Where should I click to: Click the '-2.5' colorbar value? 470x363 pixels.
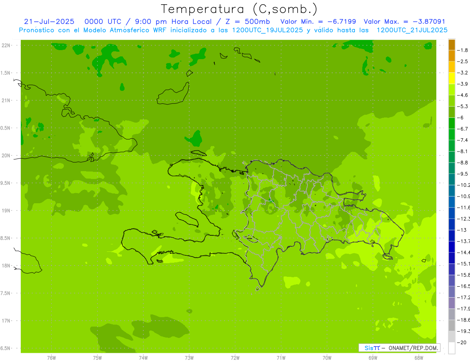(x=463, y=61)
